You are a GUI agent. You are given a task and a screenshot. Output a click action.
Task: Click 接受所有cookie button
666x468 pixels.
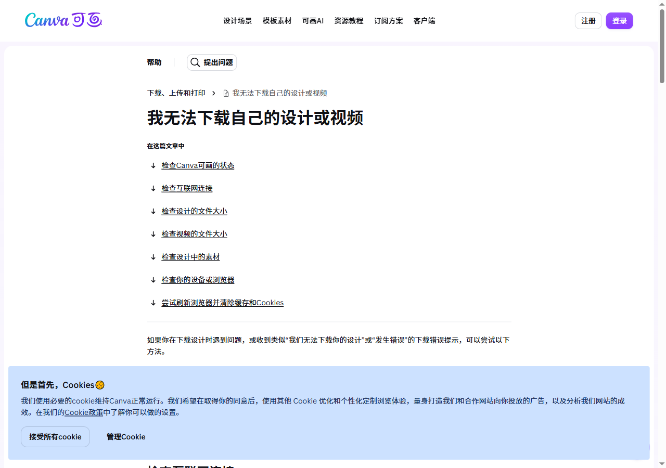coord(55,437)
